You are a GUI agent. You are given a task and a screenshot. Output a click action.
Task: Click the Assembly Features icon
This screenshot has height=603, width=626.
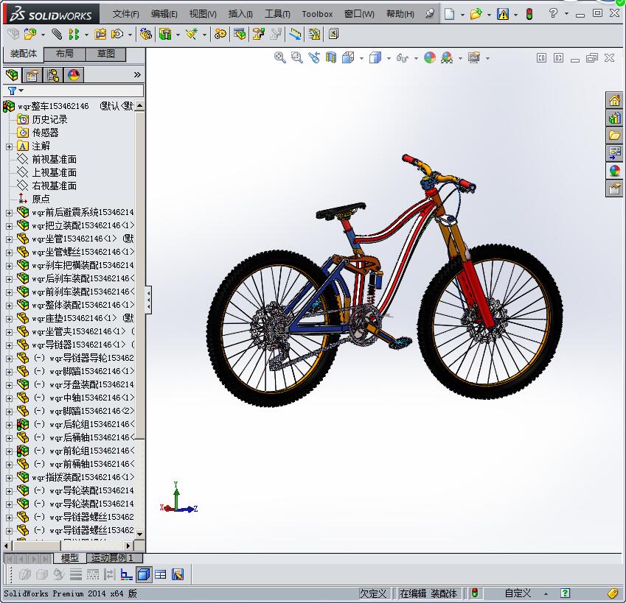pyautogui.click(x=165, y=35)
